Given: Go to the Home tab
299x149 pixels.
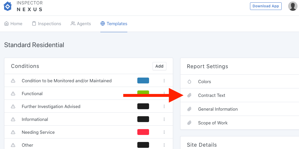Looking at the screenshot, I should pos(13,24).
